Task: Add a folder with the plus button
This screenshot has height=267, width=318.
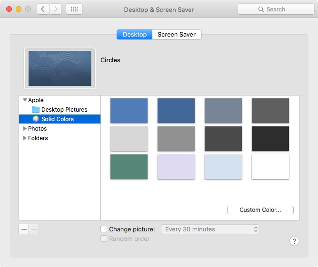Action: 24,229
